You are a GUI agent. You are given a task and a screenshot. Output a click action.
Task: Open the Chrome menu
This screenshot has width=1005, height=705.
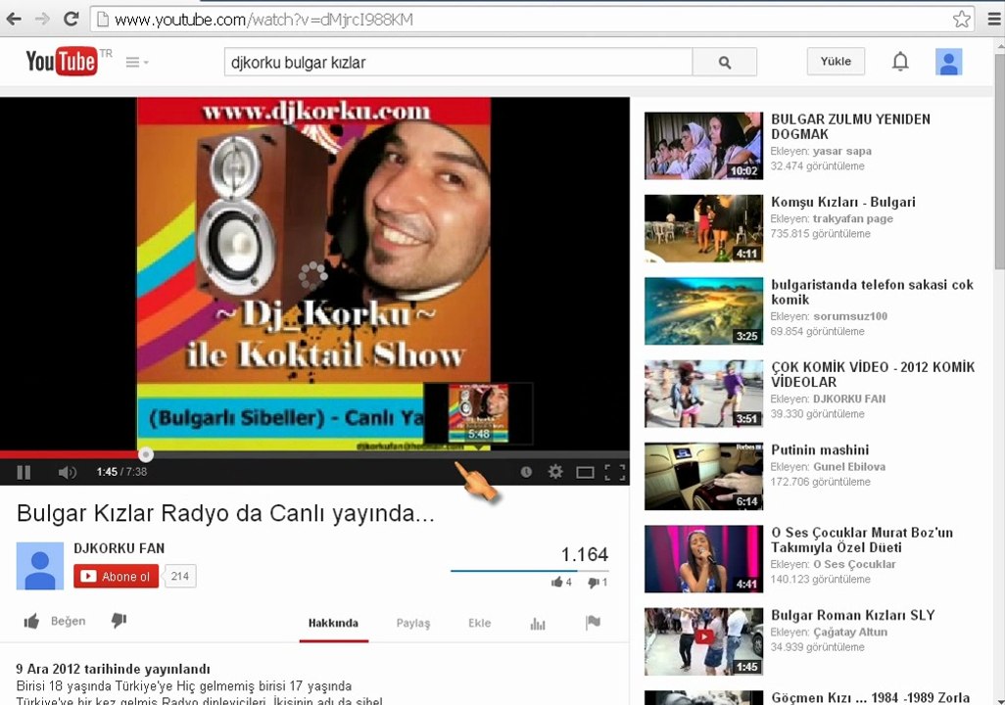[994, 20]
